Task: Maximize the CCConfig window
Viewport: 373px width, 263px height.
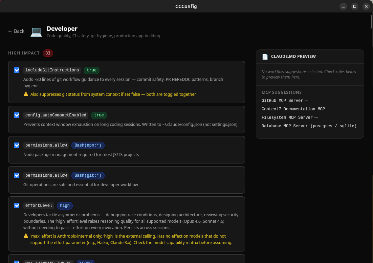Action: (x=355, y=6)
